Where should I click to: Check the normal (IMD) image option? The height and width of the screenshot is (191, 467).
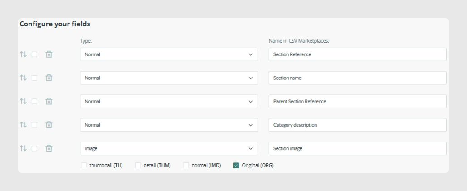pyautogui.click(x=186, y=166)
